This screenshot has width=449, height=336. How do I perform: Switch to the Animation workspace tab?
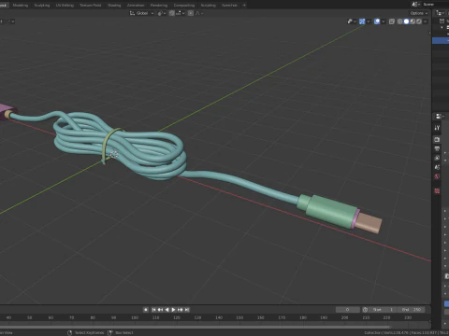[136, 5]
